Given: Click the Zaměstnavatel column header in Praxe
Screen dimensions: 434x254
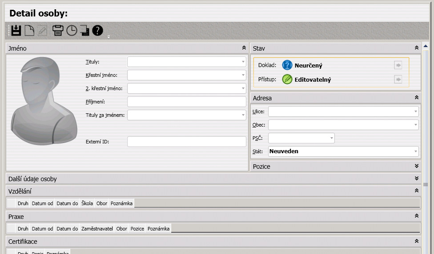Looking at the screenshot, I should coord(97,229).
